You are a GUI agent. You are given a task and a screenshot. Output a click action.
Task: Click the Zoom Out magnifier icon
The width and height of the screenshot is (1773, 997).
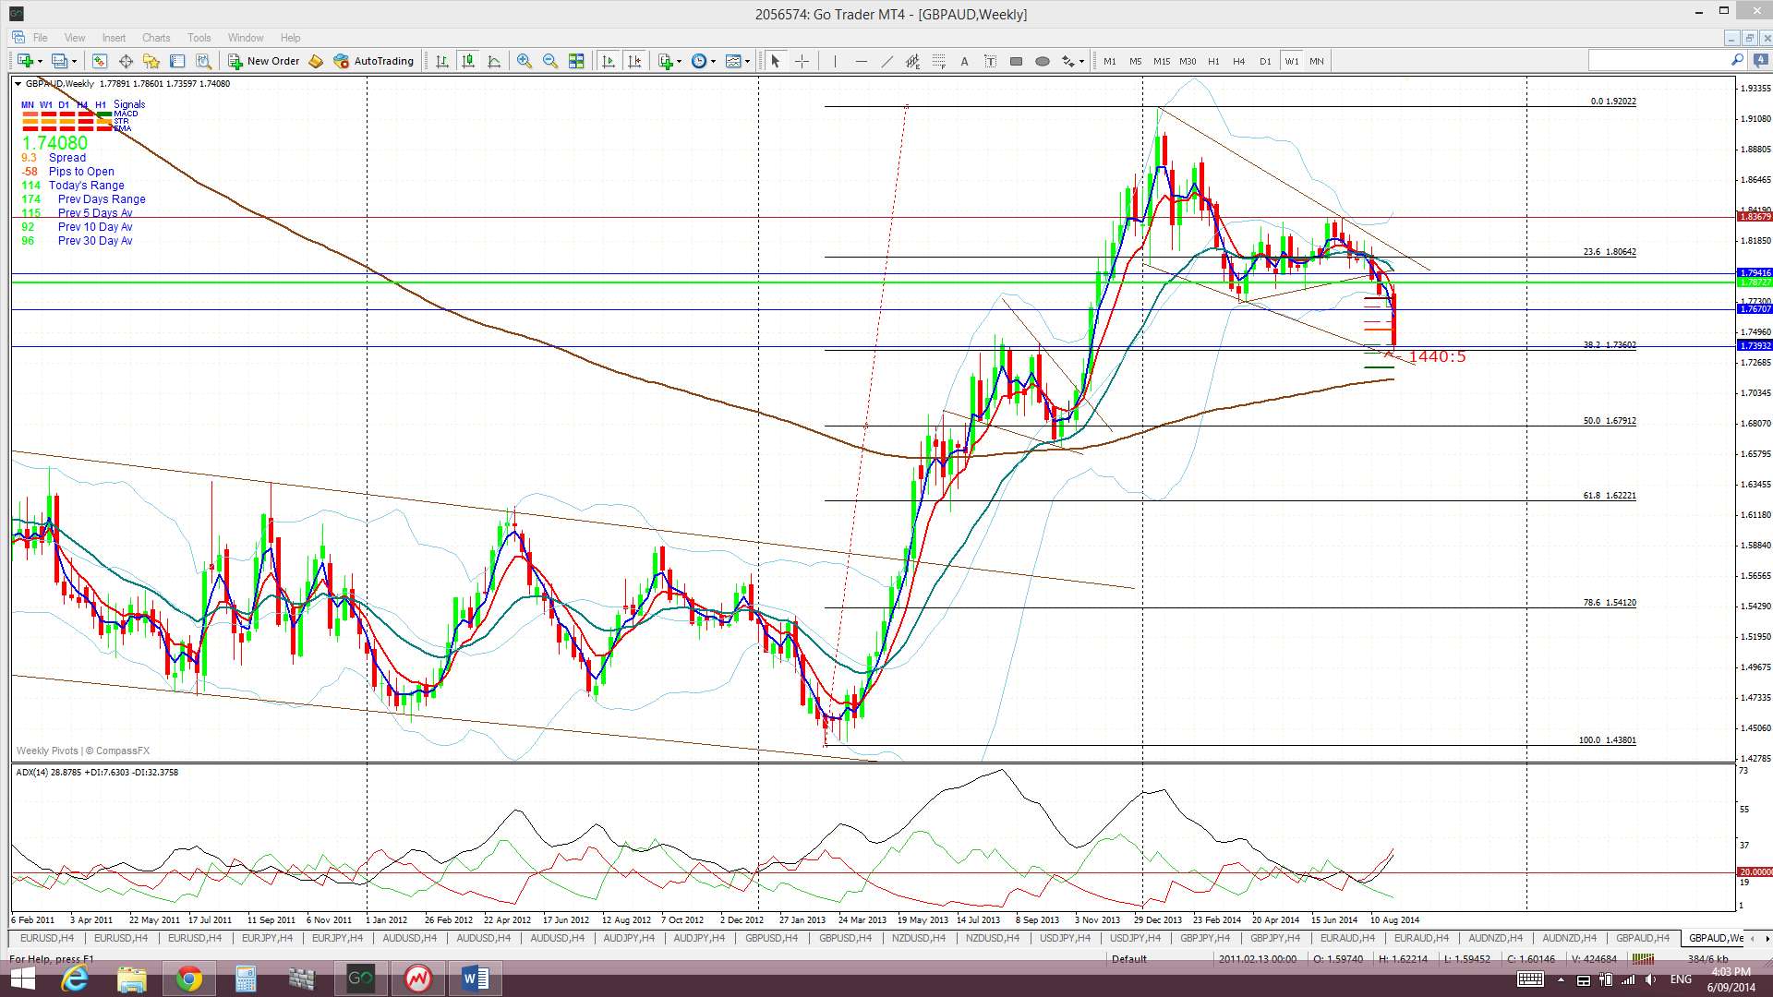click(x=550, y=61)
